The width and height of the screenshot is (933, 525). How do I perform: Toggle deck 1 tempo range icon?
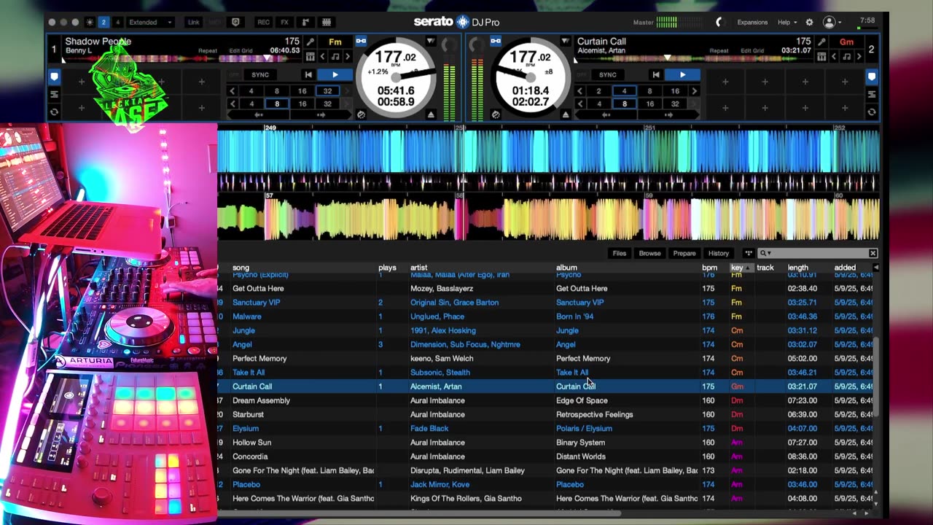coord(361,114)
